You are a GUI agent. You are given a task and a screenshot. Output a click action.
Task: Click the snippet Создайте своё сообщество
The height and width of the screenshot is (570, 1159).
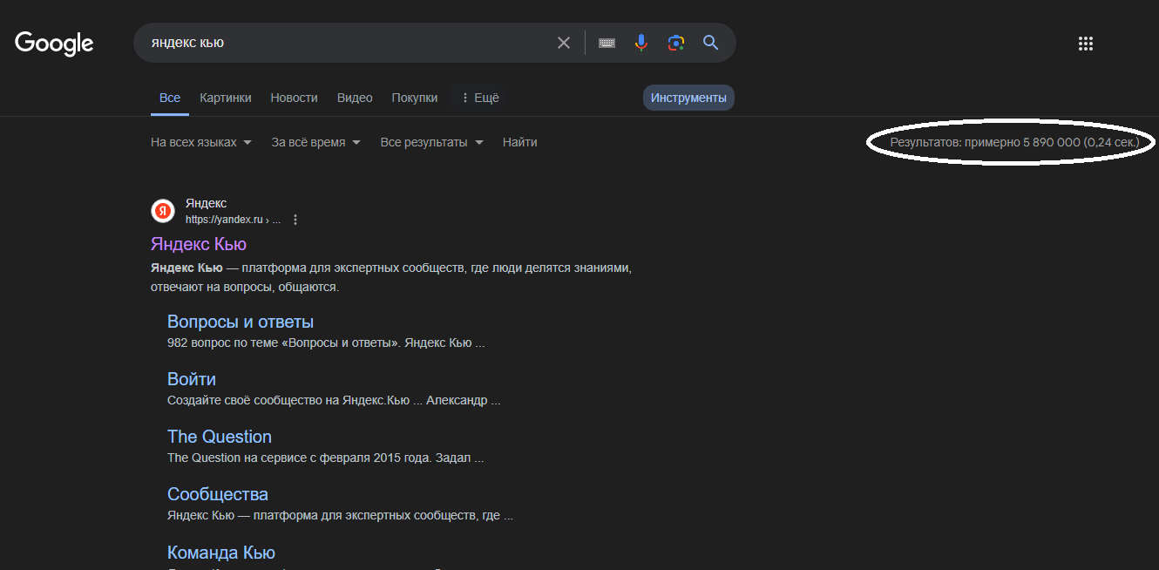coord(334,400)
